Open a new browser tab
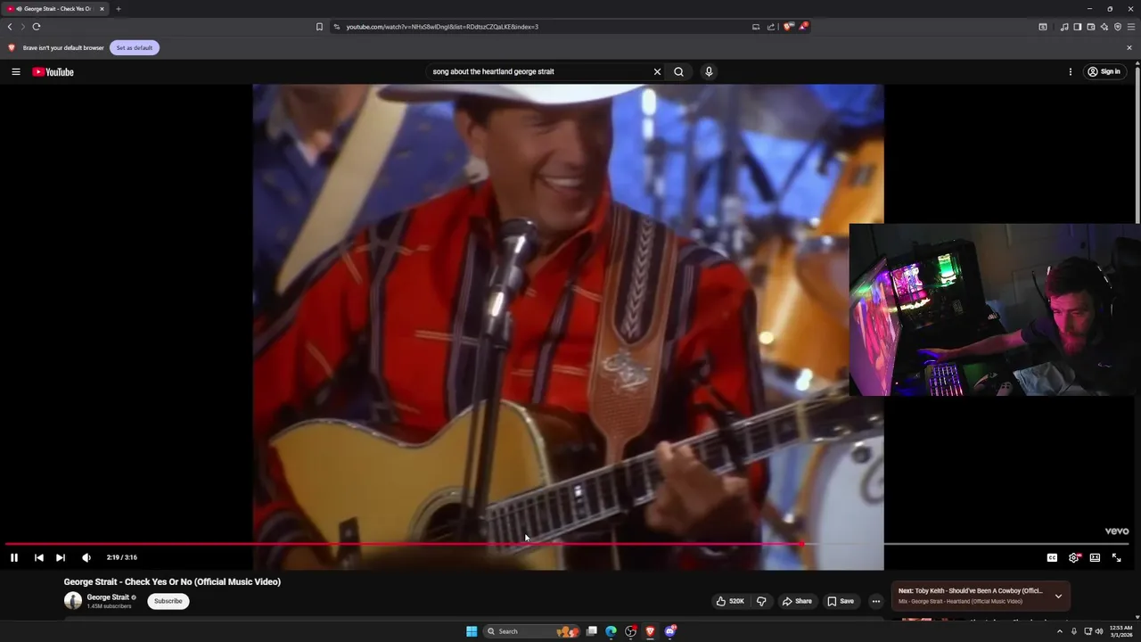The height and width of the screenshot is (642, 1141). pos(118,9)
